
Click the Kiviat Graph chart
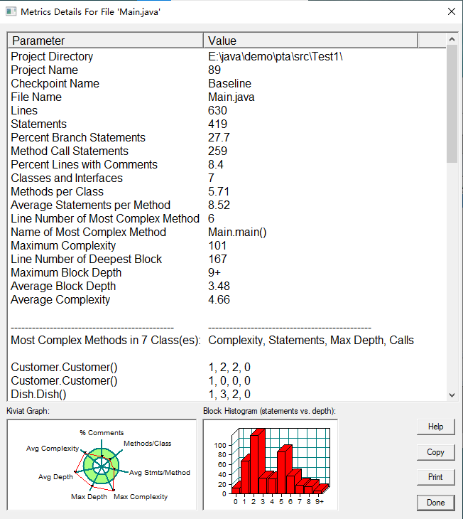[102, 465]
